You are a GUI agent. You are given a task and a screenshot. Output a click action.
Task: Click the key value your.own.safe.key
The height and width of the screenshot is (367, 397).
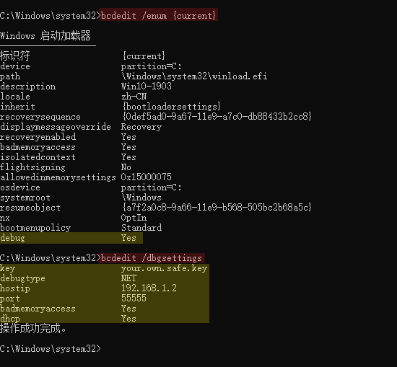[x=164, y=268]
